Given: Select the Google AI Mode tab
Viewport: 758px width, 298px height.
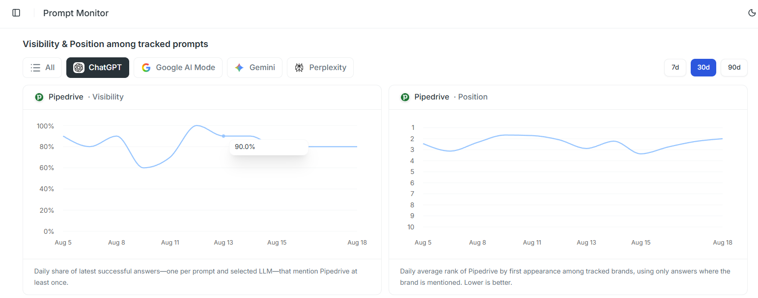Looking at the screenshot, I should point(178,68).
